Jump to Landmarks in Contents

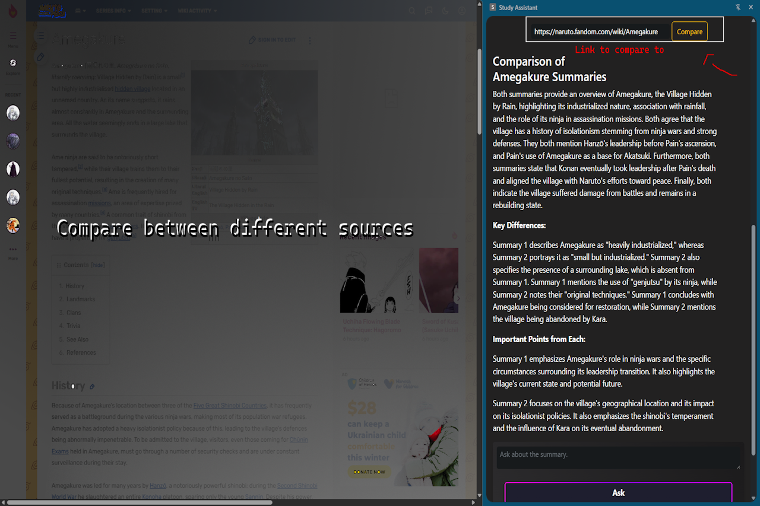[x=80, y=299]
